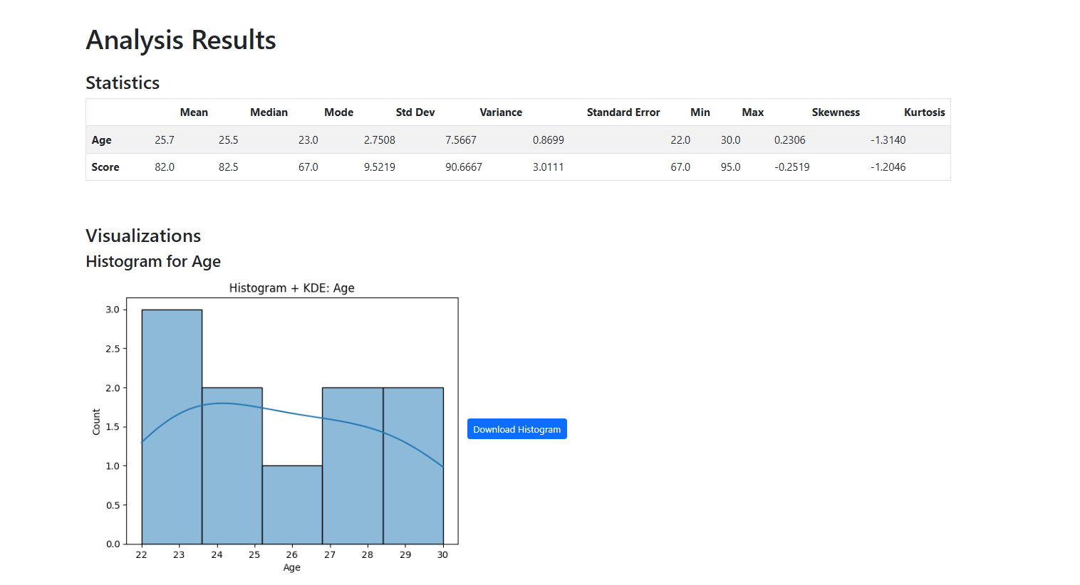1080x585 pixels.
Task: Click the Kurtosis column header
Action: click(x=924, y=112)
